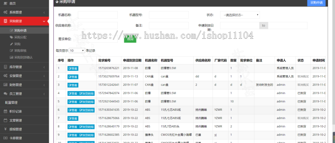Click the image icon beside 采购到货确认

click(11, 57)
